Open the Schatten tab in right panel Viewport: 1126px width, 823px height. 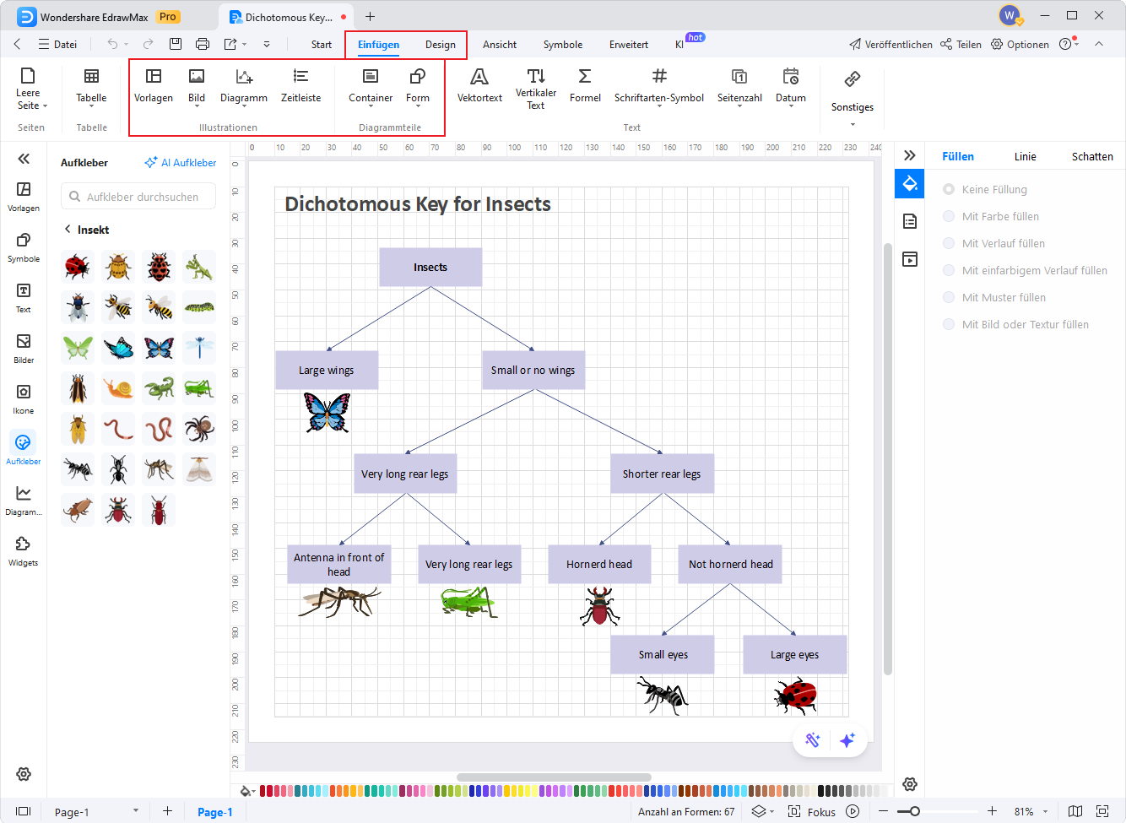(1091, 156)
